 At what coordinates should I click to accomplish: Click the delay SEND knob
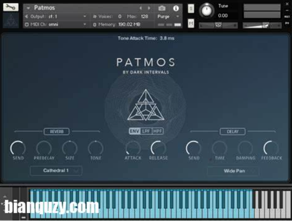(x=194, y=148)
